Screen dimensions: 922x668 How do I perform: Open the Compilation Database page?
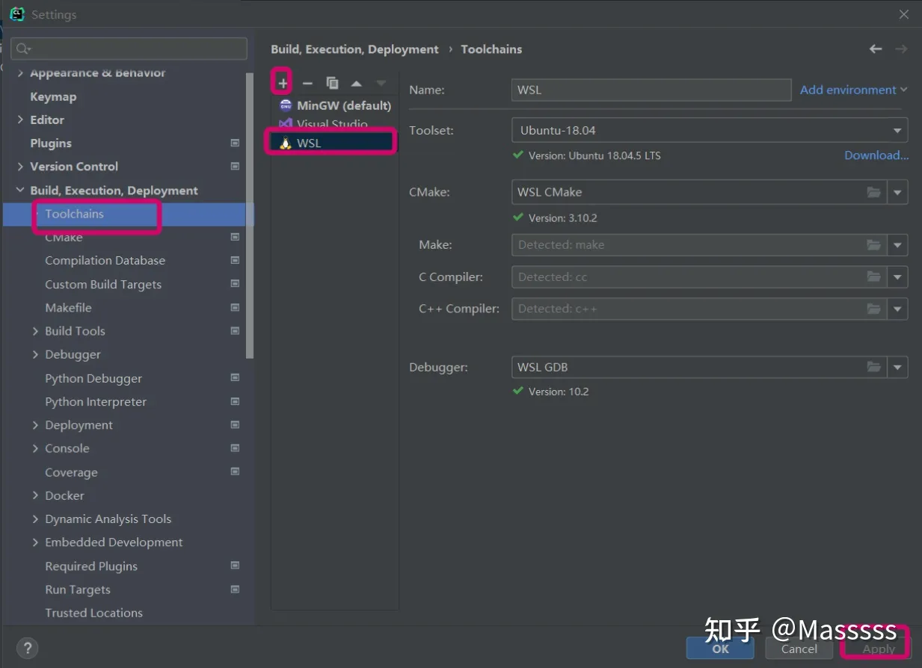pyautogui.click(x=105, y=260)
